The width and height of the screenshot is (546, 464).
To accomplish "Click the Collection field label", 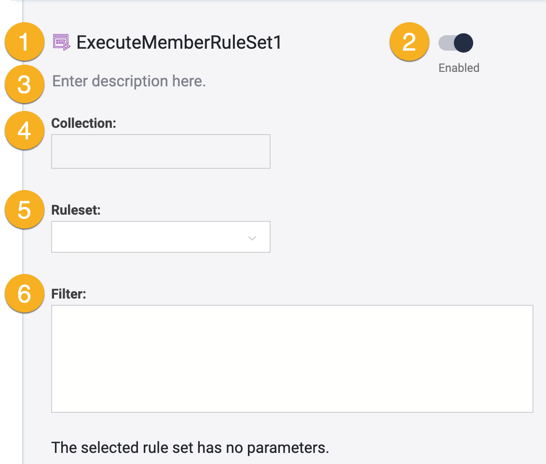I will tap(83, 123).
